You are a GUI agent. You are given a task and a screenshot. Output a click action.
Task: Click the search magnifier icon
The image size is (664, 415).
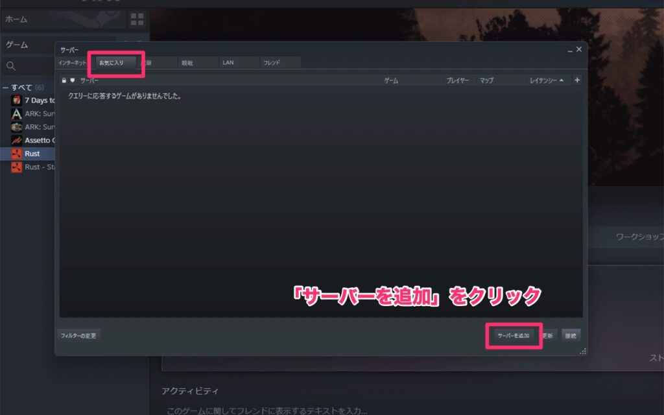[x=10, y=65]
